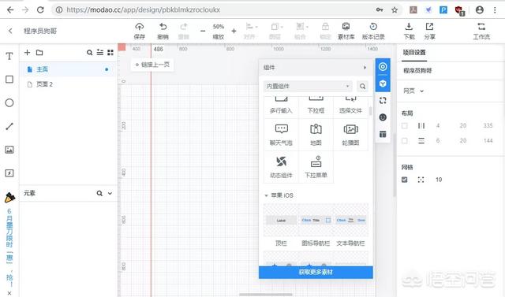This screenshot has height=297, width=505.
Task: Create a new page folder
Action: tap(39, 53)
